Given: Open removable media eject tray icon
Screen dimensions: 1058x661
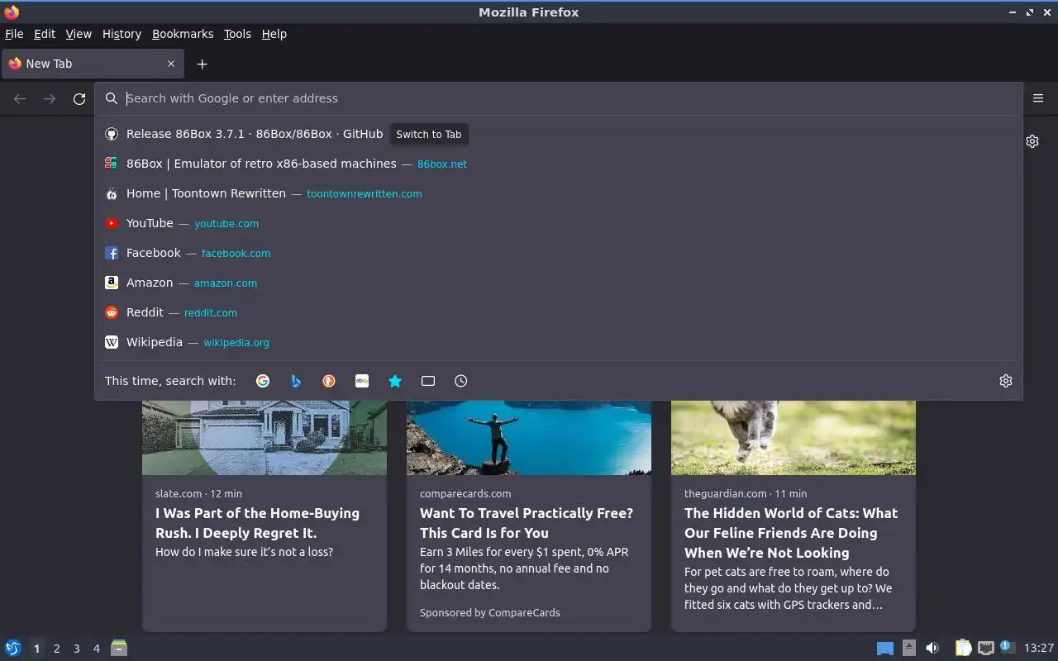Looking at the screenshot, I should [x=909, y=649].
